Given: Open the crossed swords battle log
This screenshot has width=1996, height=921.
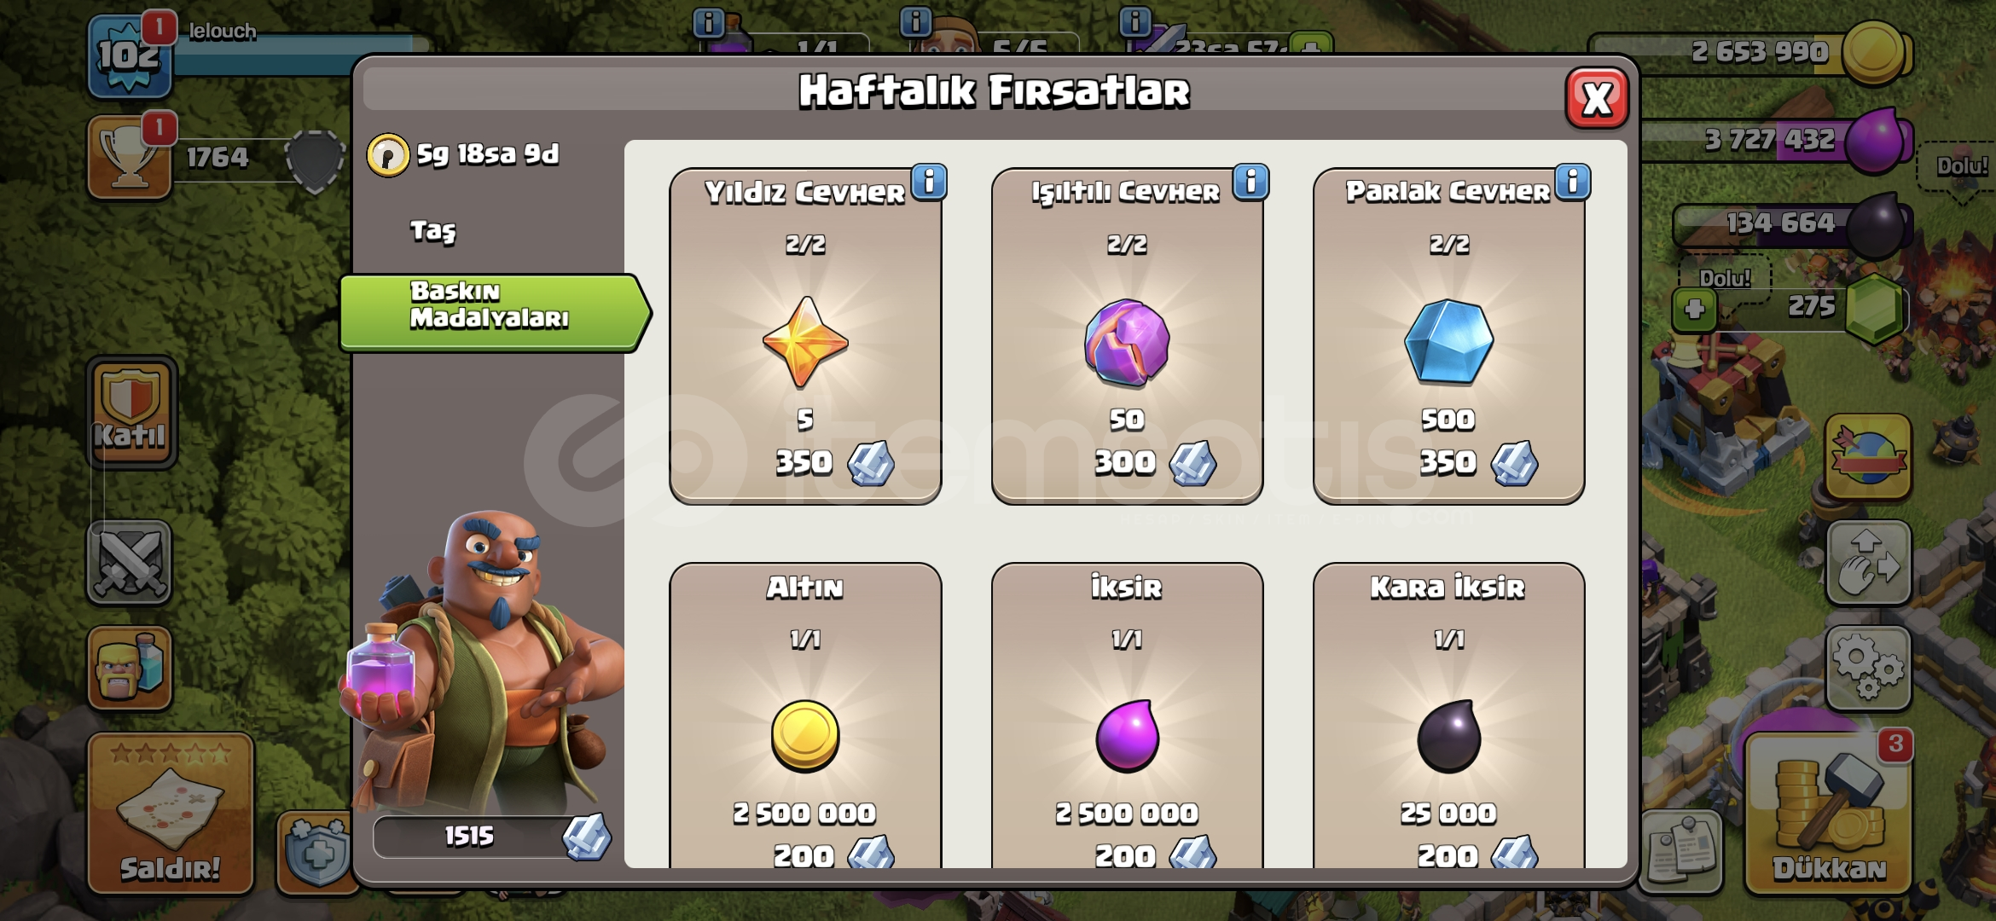Looking at the screenshot, I should click(130, 563).
